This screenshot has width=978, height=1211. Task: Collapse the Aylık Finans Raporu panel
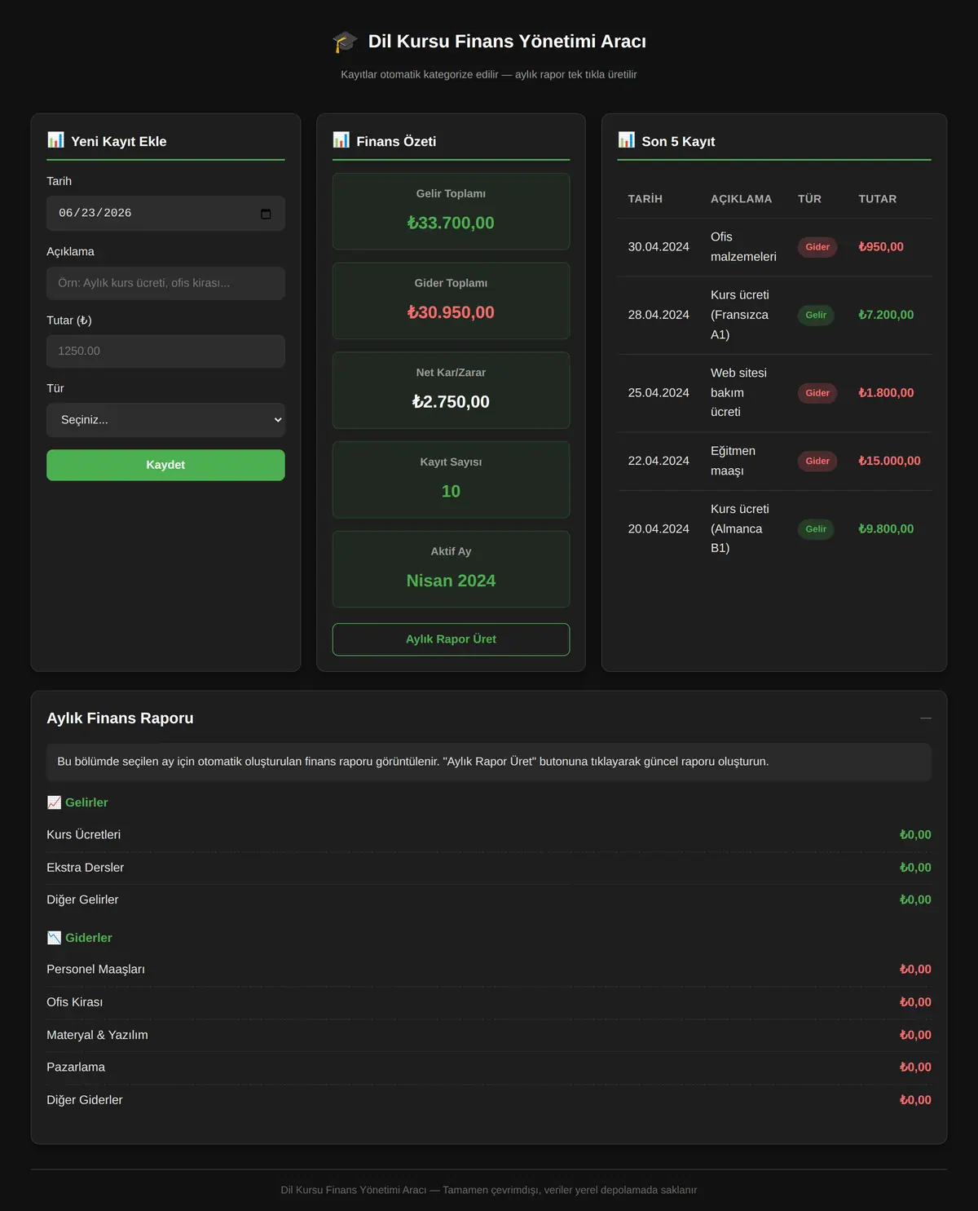(x=925, y=718)
